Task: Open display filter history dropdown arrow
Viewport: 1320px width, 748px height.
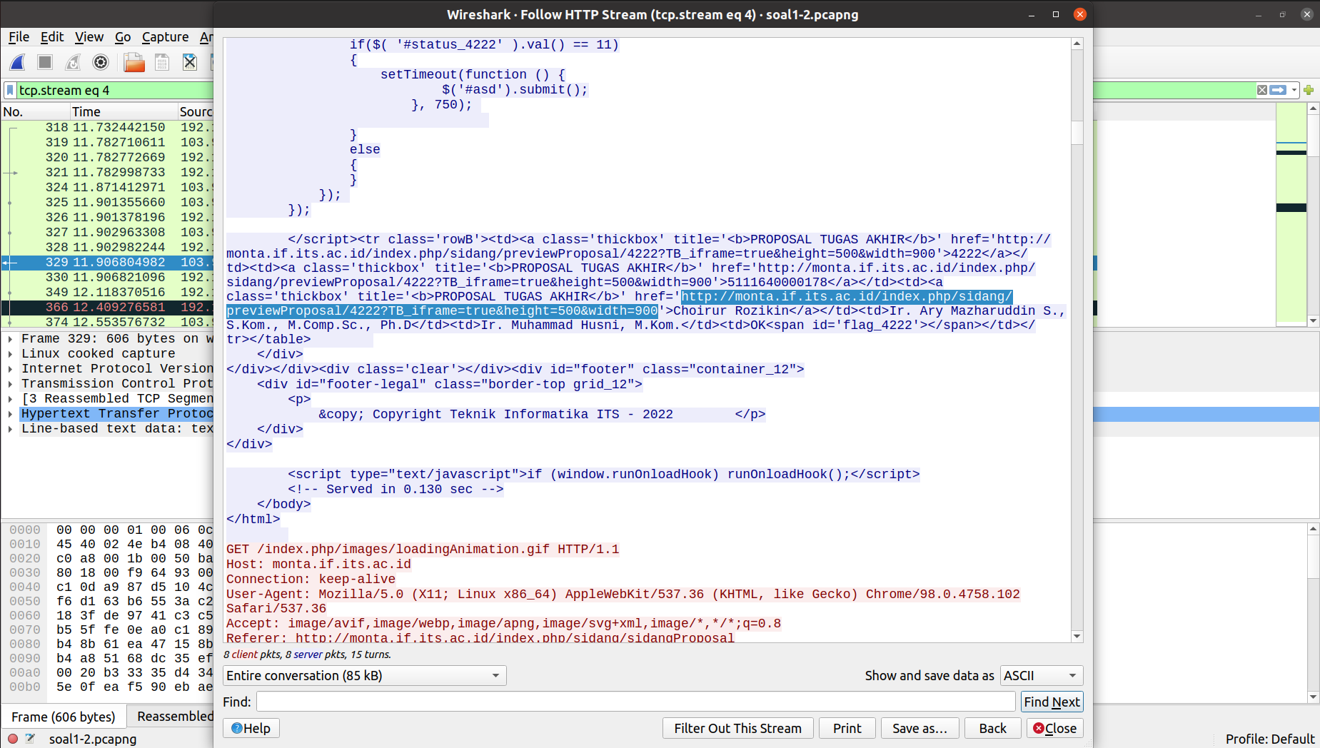Action: (1294, 90)
